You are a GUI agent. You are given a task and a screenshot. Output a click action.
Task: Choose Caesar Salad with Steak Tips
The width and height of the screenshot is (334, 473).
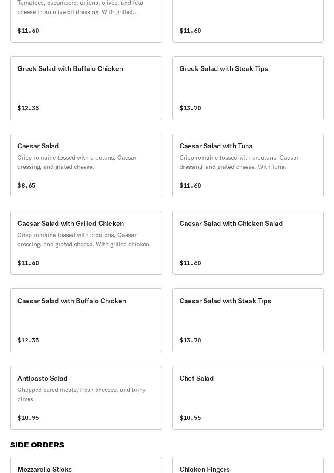248,320
